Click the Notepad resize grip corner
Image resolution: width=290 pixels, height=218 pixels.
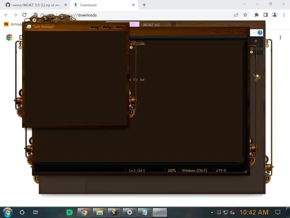(245, 171)
